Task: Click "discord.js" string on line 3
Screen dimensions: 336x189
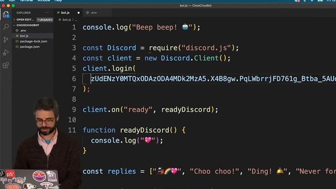Action: (206, 48)
